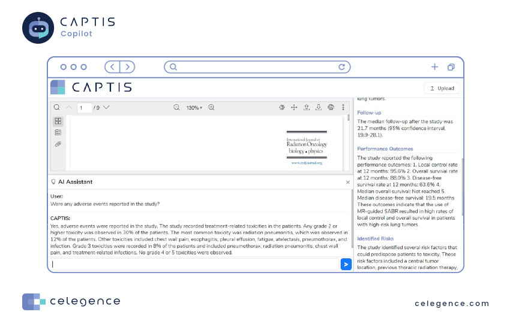This screenshot has height=324, width=507.
Task: Click the print icon in PDF toolbar
Action: [331, 107]
